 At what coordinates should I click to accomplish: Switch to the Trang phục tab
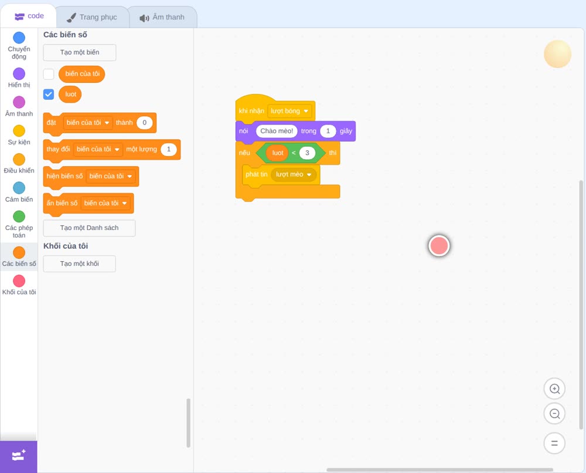[x=92, y=17]
